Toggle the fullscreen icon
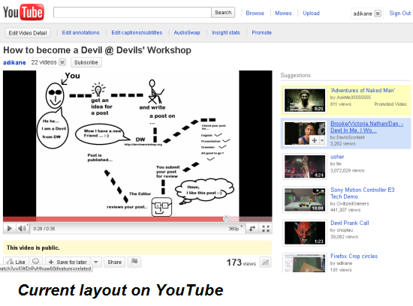The image size is (413, 306). (x=266, y=229)
